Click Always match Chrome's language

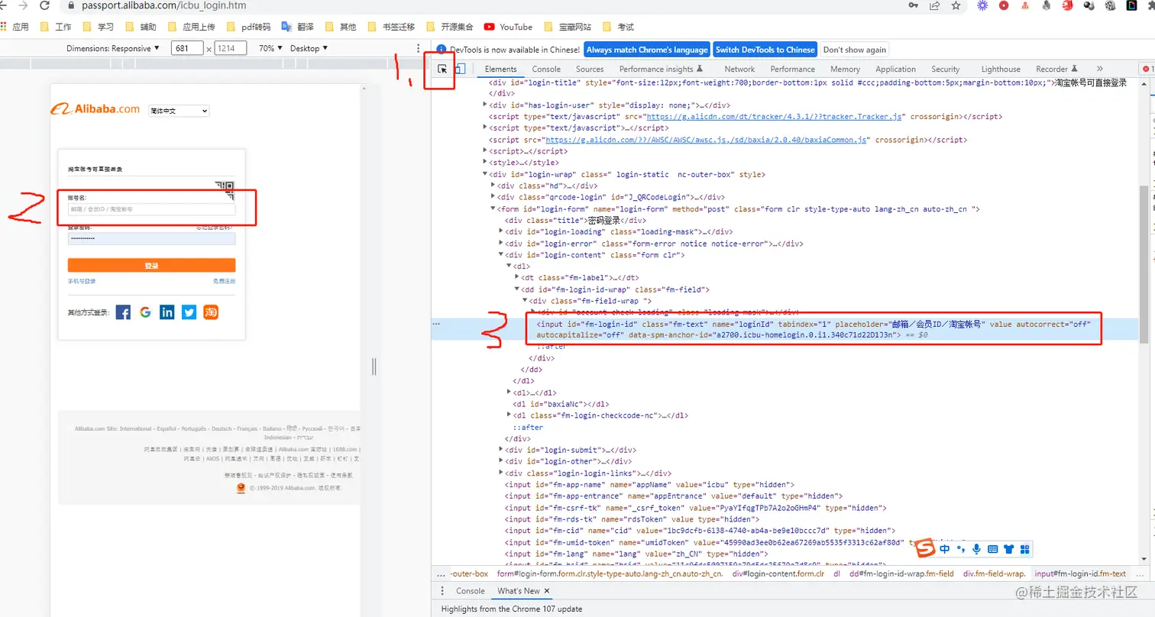tap(647, 50)
